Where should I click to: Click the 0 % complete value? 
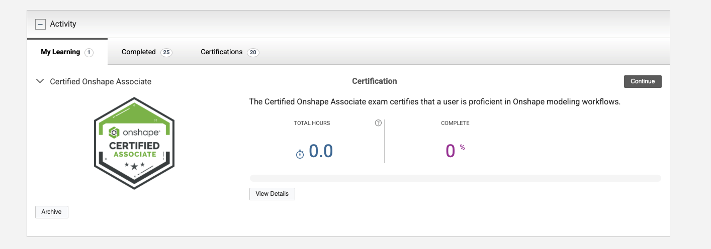(x=455, y=151)
